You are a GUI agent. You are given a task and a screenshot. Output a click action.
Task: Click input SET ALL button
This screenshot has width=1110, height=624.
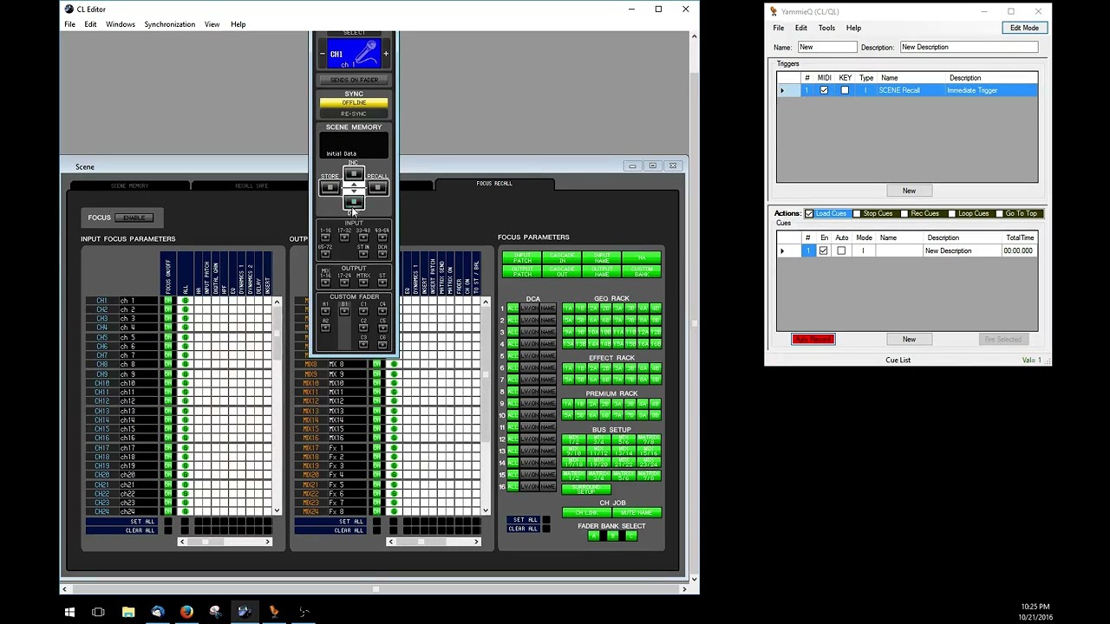click(x=121, y=522)
